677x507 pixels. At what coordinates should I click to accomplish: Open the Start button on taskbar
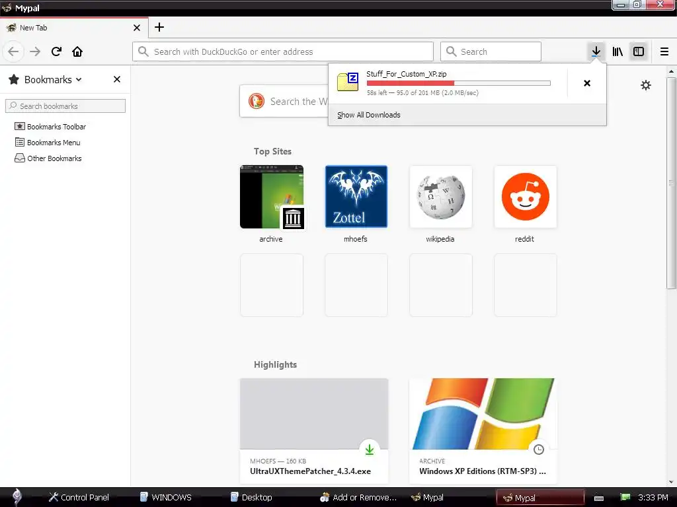coord(17,497)
